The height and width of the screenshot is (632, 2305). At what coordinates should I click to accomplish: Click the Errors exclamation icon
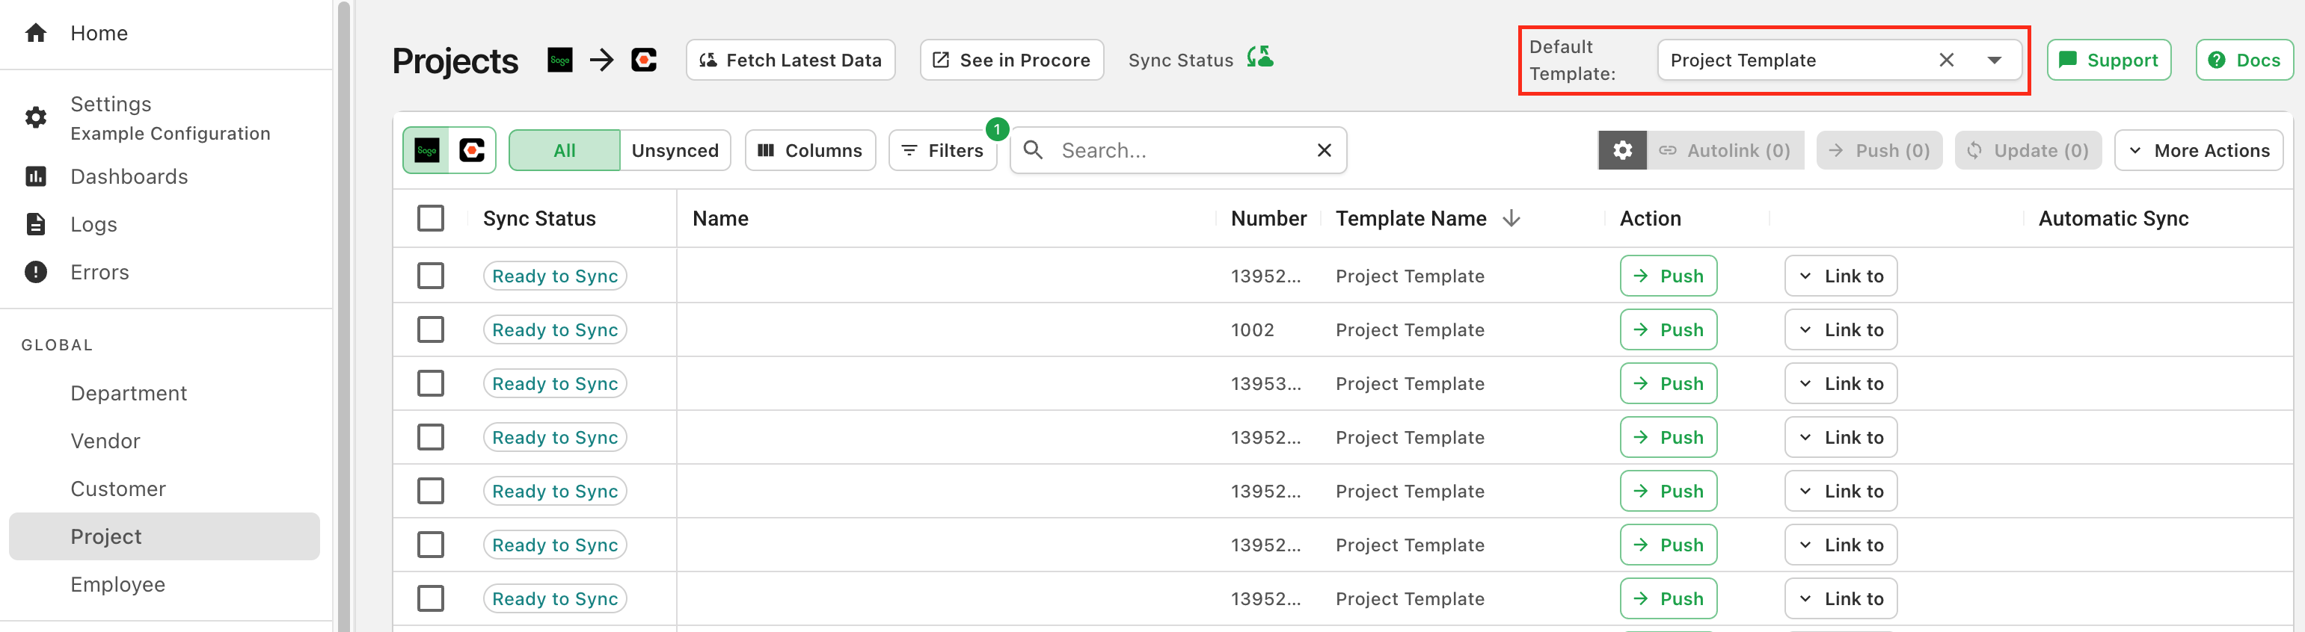pos(36,272)
